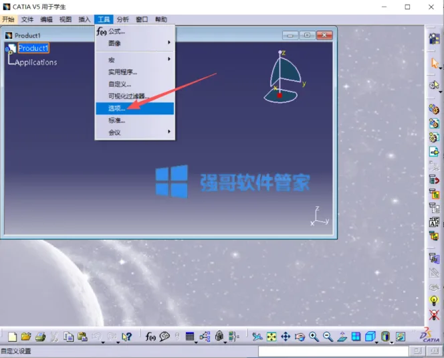Open the 插入 menu

click(84, 19)
